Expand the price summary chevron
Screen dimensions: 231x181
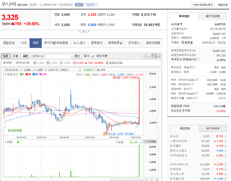click(84, 31)
